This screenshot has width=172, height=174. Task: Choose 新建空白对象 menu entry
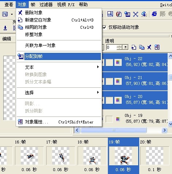(x=59, y=20)
